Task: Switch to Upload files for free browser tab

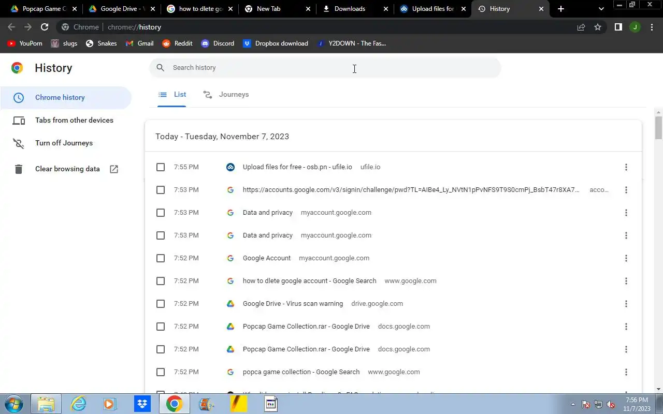Action: coord(433,9)
